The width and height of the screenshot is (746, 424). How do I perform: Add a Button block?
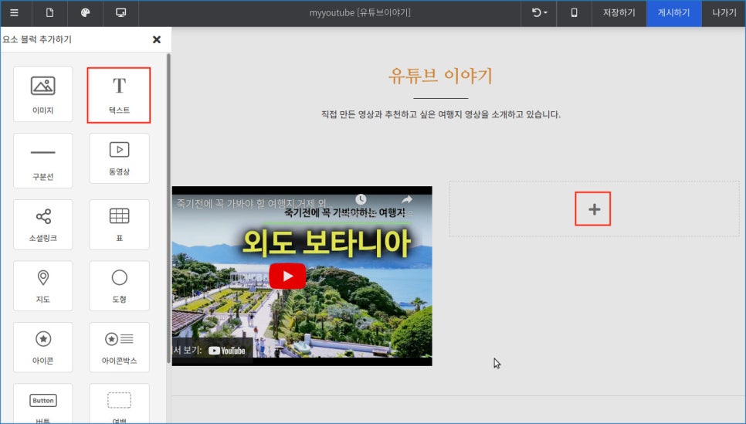42,404
